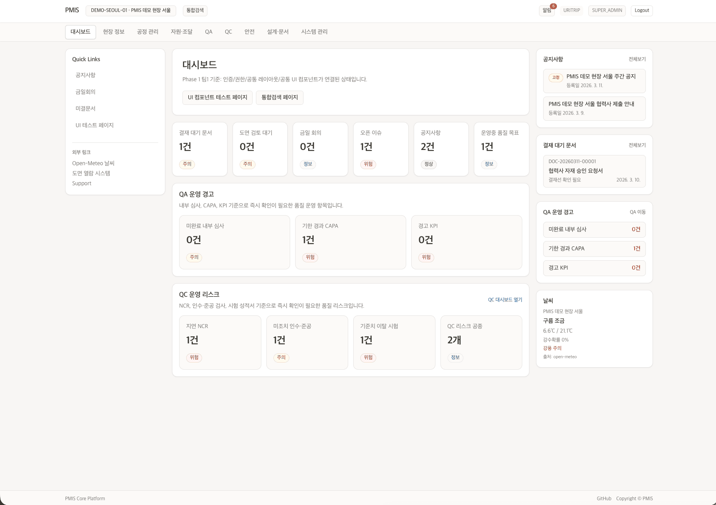Viewport: 716px width, 505px height.
Task: Click the 고정 pin badge on the notice
Action: coord(556,78)
